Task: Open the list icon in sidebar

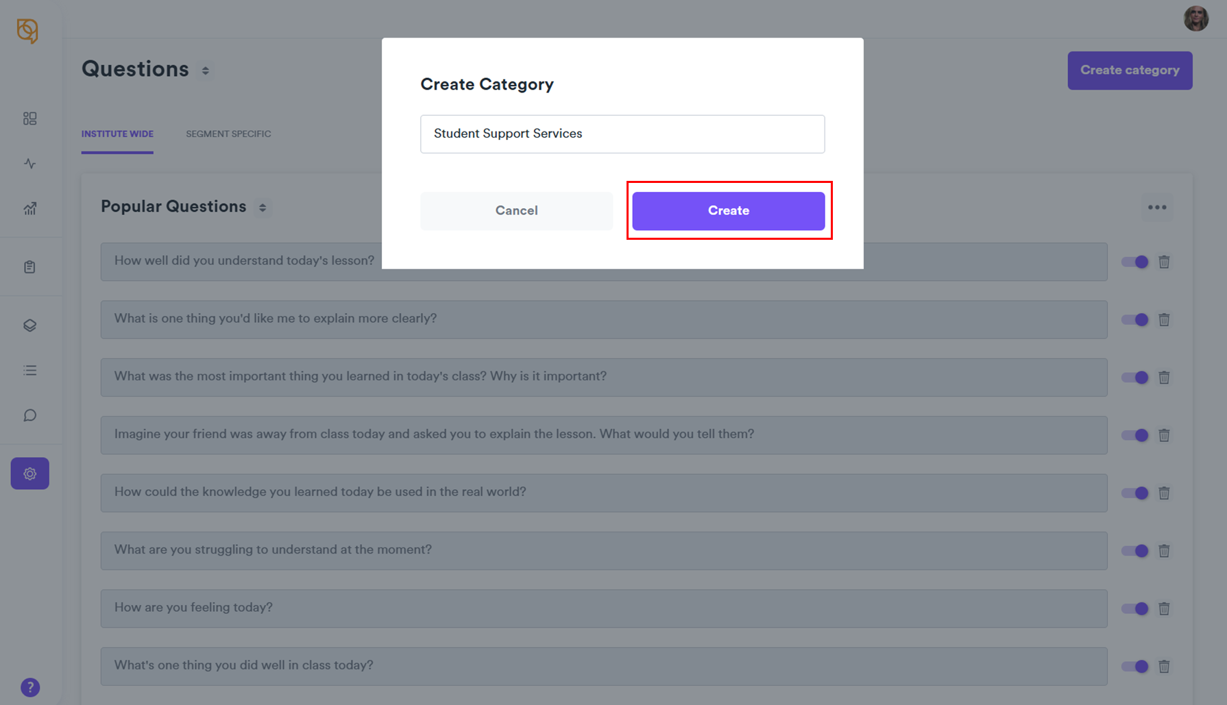Action: pyautogui.click(x=29, y=371)
